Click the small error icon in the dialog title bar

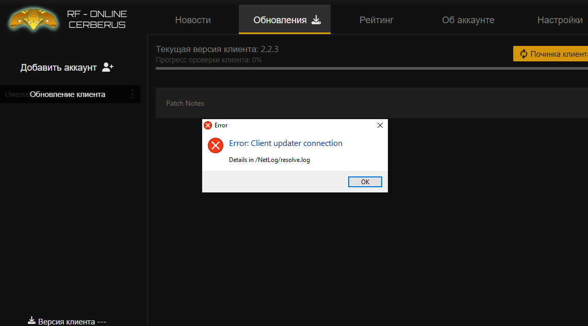(x=208, y=125)
